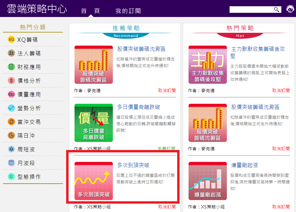The image size is (296, 212).
Task: Select the 月波段 calendar icon
Action: pos(11,163)
